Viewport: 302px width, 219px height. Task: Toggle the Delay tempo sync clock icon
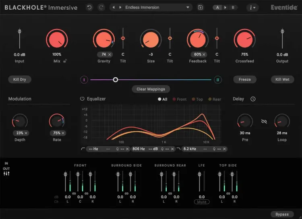point(253,99)
